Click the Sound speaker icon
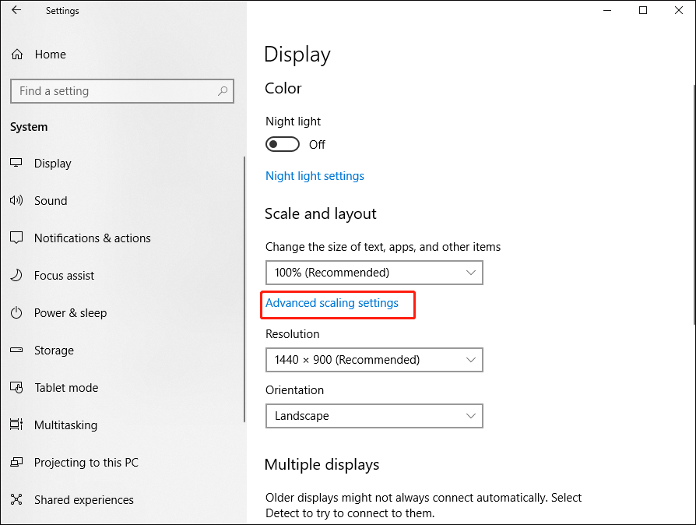The image size is (696, 525). pos(16,200)
